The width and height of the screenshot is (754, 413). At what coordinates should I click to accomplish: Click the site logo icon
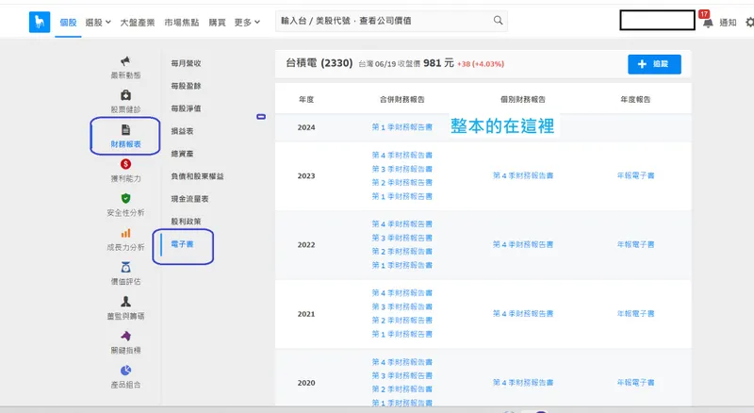[x=40, y=21]
